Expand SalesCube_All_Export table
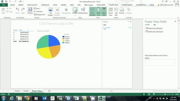 (x=145, y=32)
